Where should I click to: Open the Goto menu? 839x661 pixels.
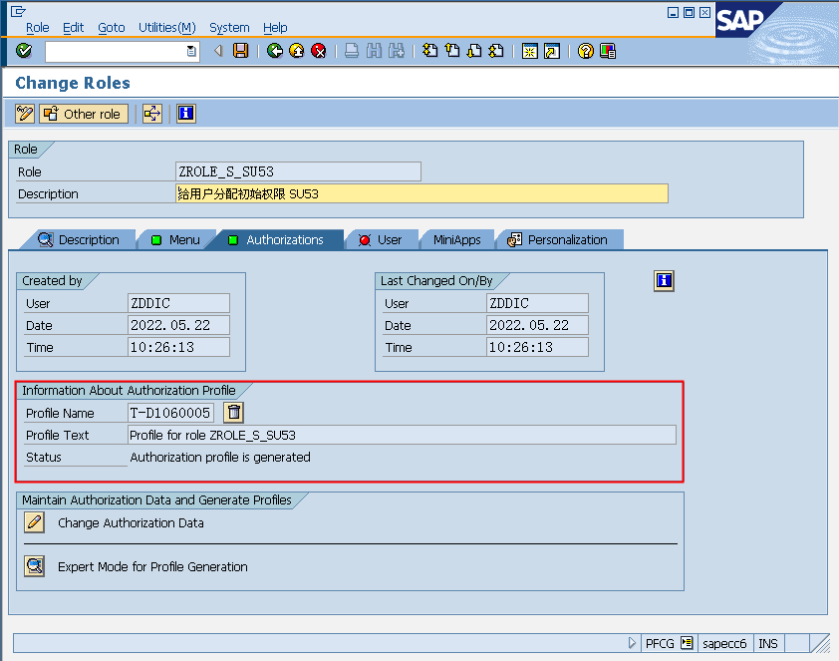112,27
